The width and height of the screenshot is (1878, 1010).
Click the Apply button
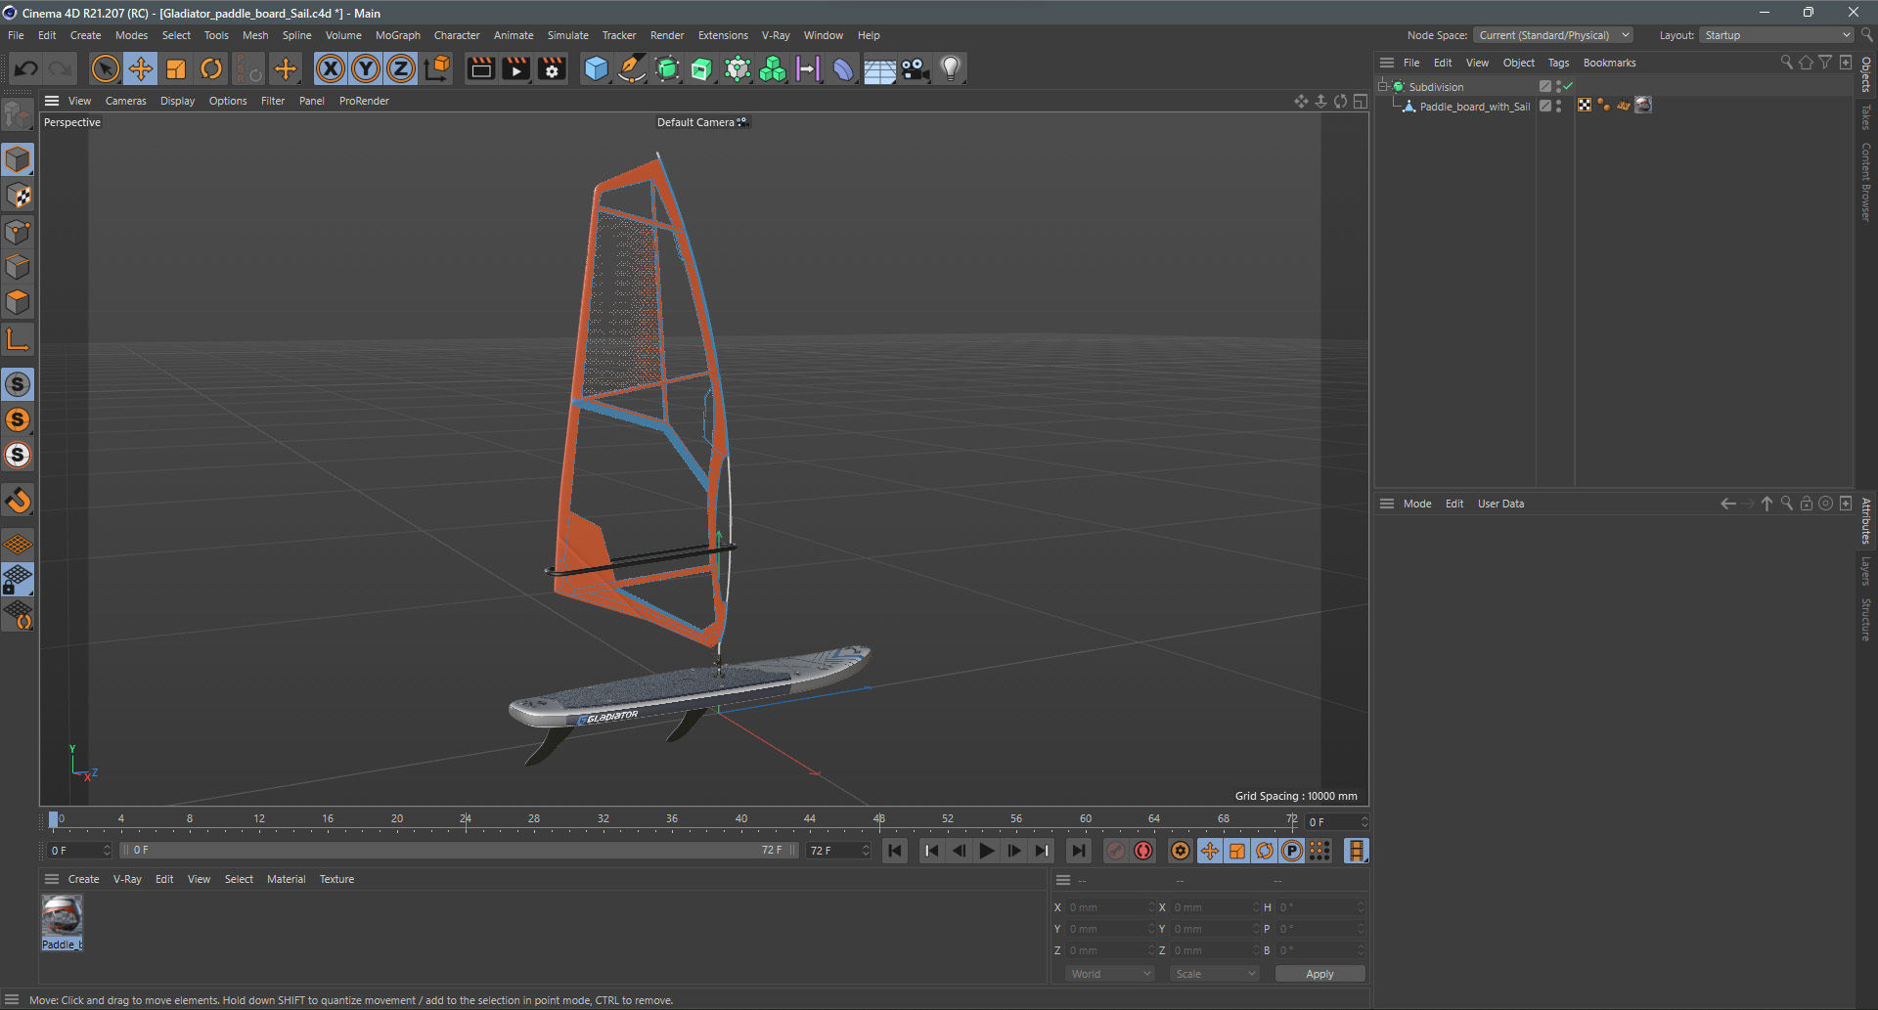coord(1319,974)
